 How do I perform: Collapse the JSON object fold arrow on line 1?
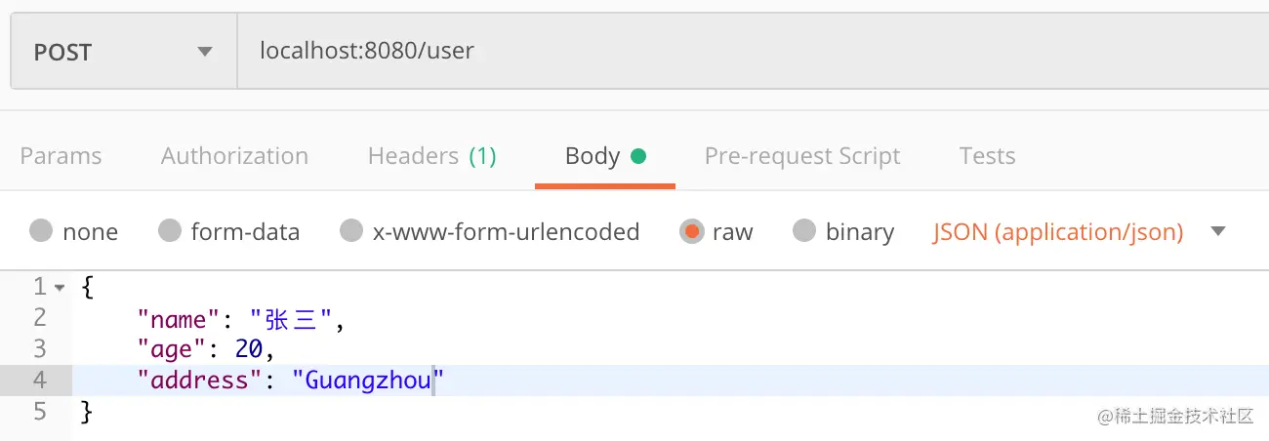60,288
